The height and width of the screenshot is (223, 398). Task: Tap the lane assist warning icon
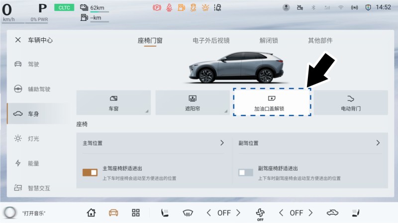pyautogui.click(x=217, y=7)
